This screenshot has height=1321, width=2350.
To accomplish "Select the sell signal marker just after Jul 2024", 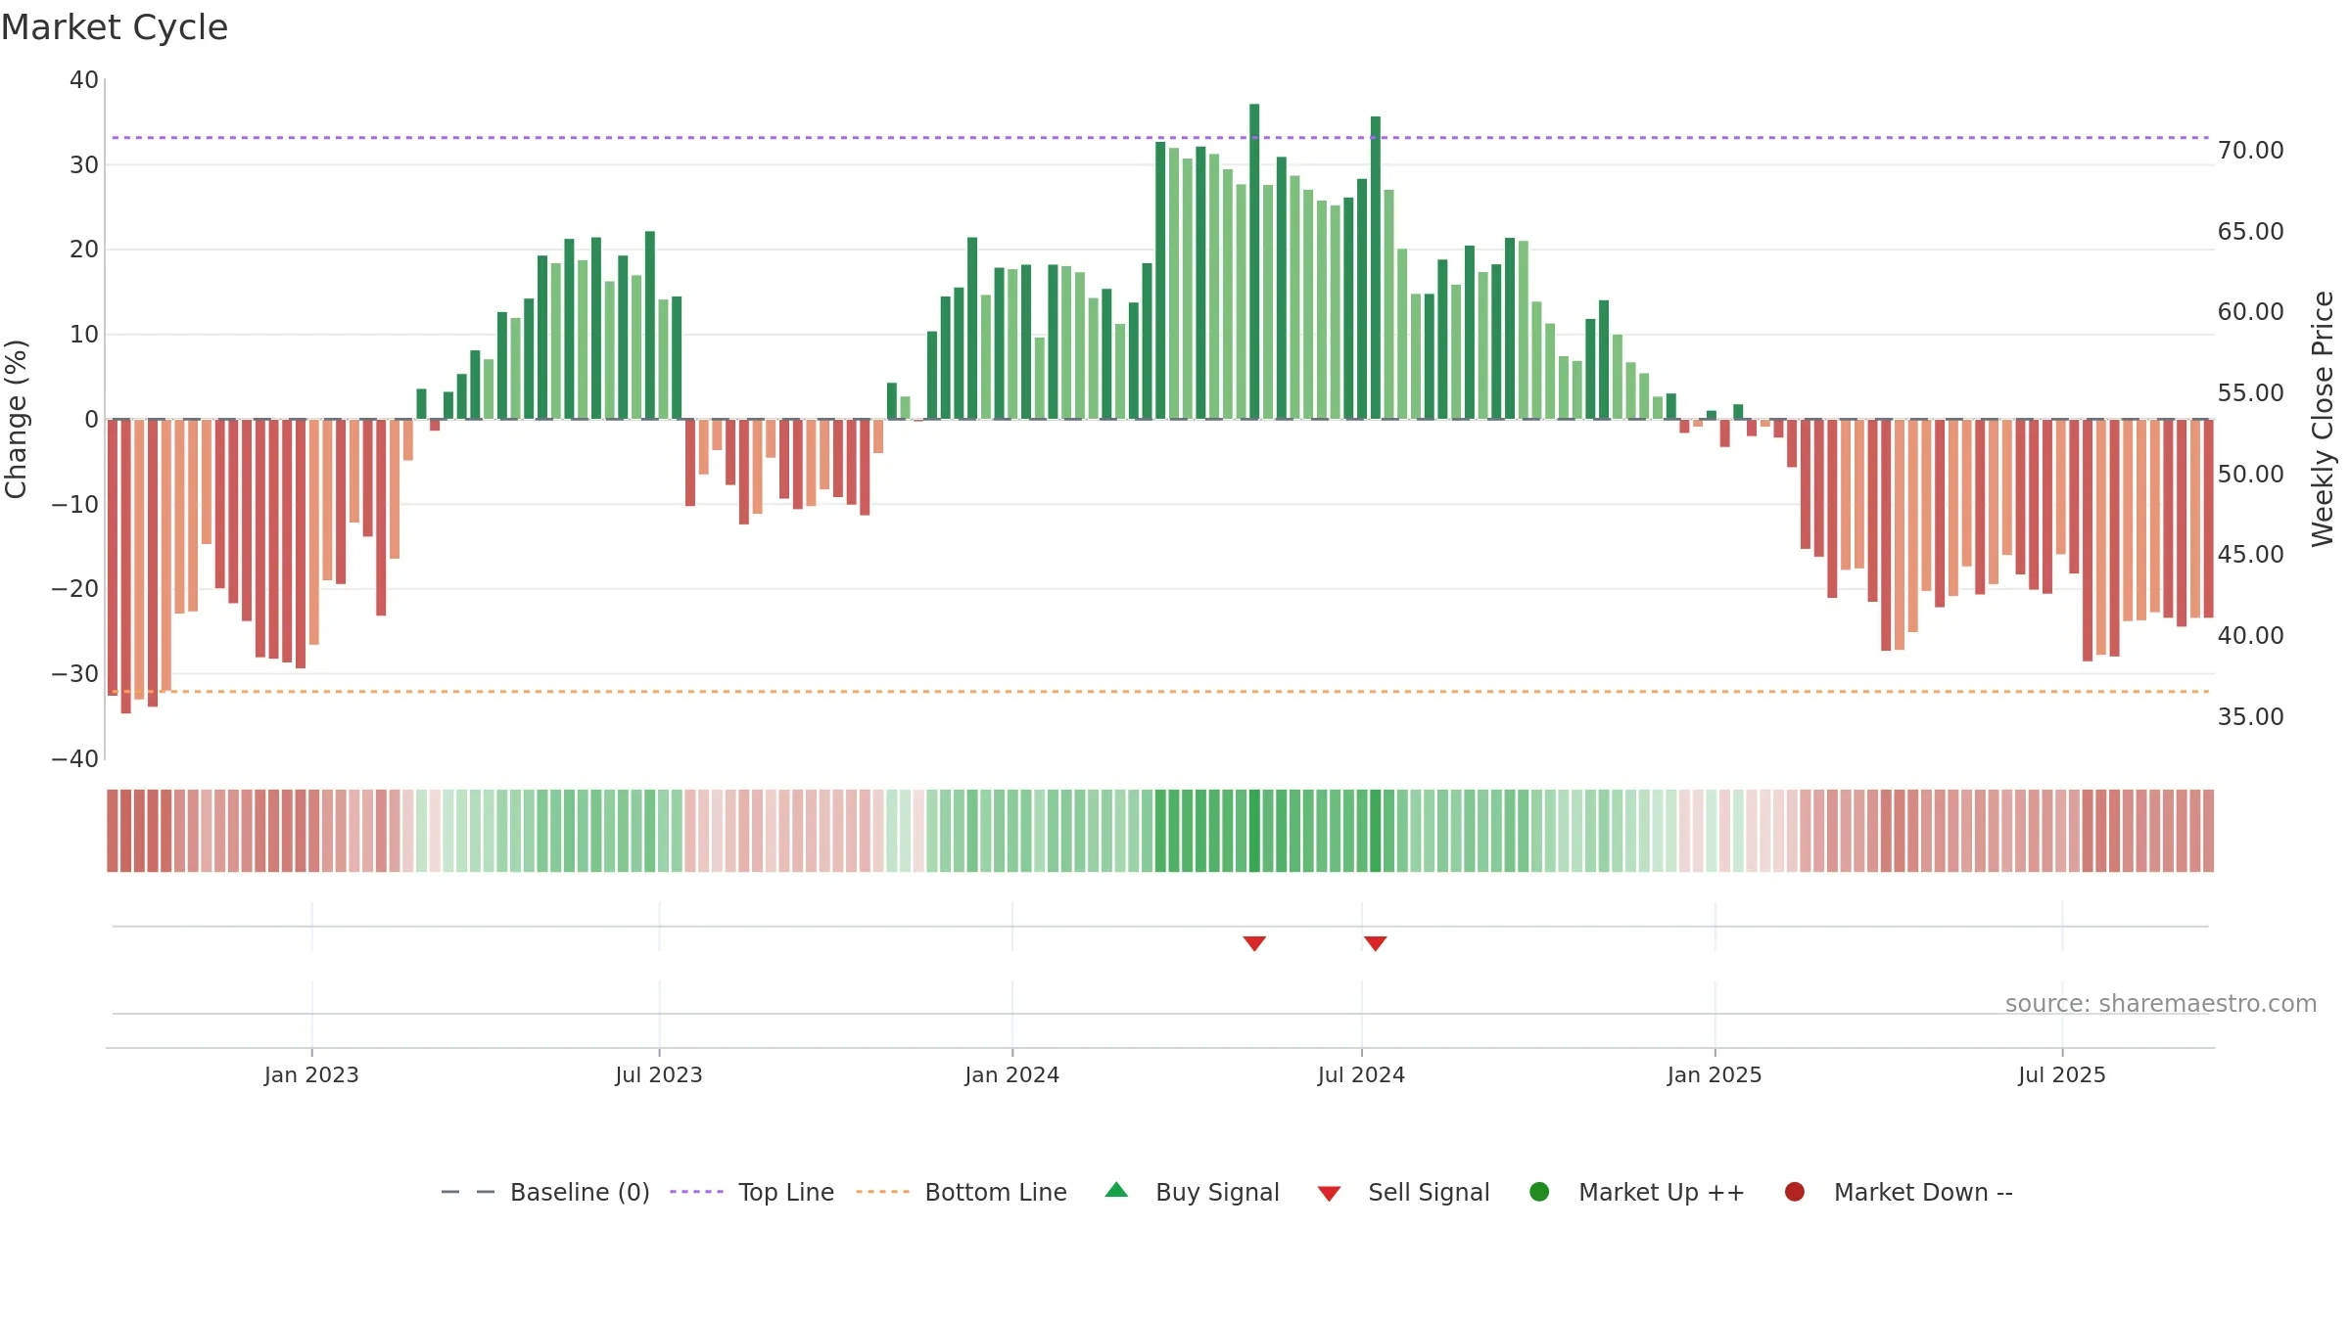I will click(1376, 943).
